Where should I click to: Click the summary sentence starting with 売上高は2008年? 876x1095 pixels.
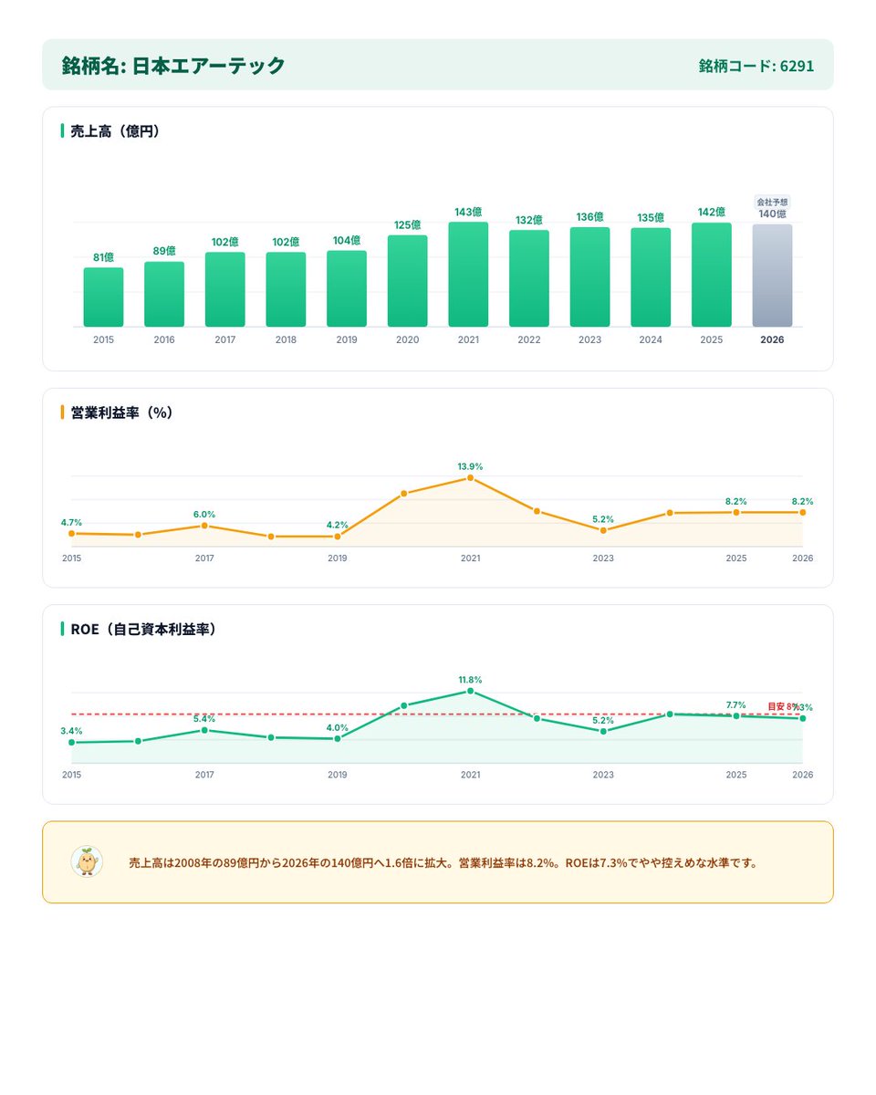pyautogui.click(x=443, y=862)
